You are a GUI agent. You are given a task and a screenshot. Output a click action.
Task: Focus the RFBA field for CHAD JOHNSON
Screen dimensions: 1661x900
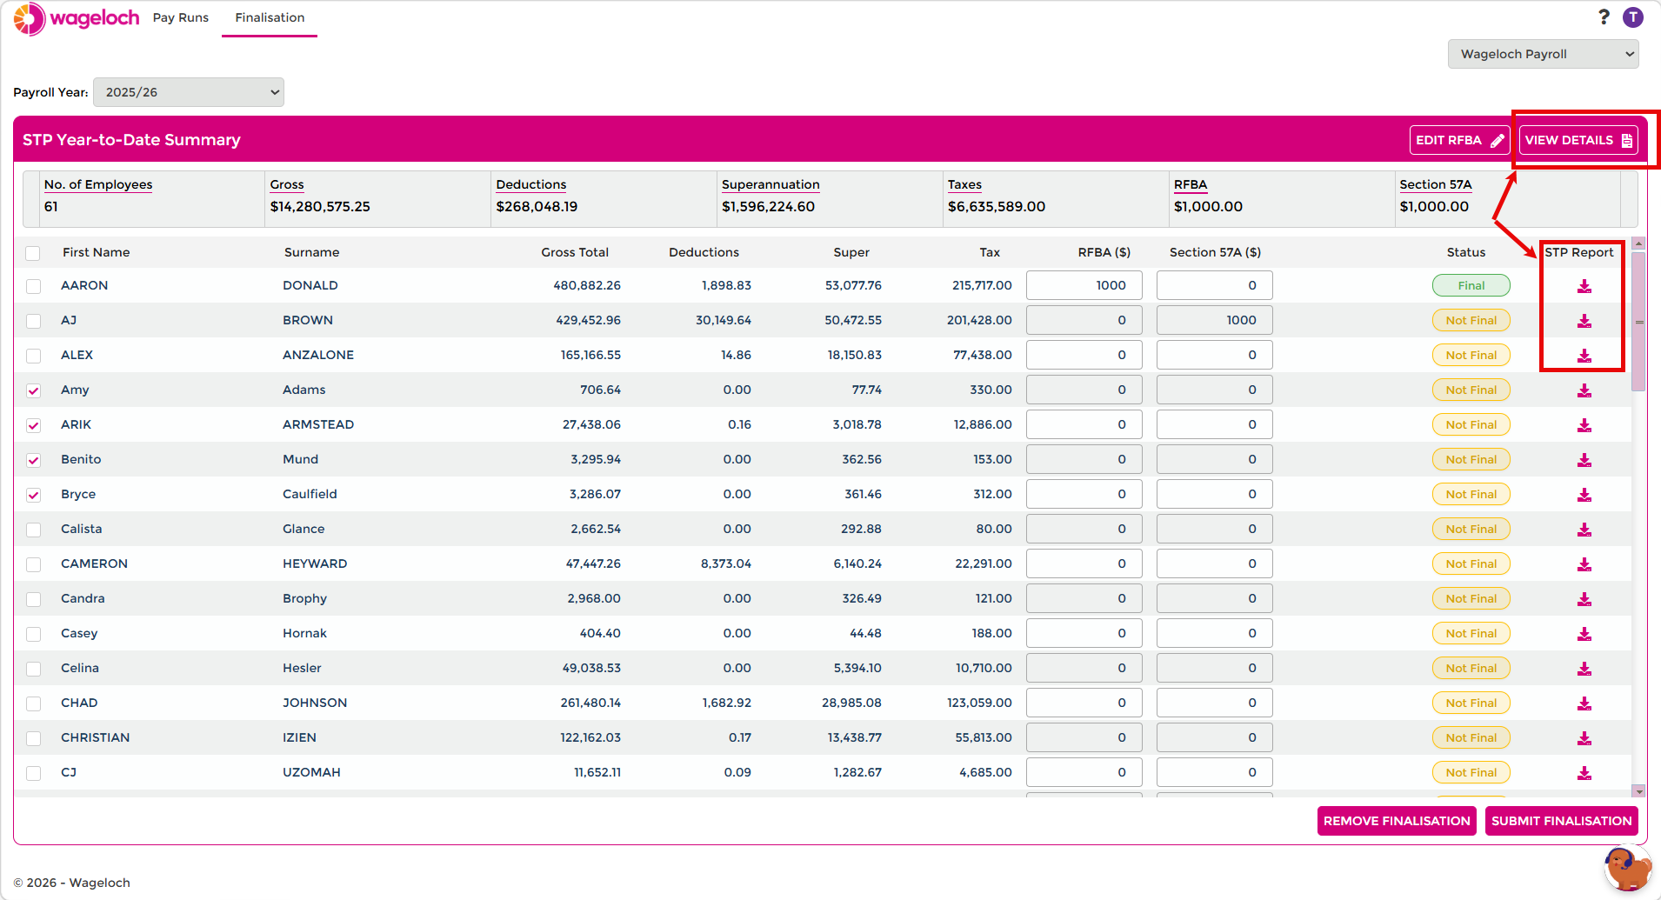[x=1084, y=703]
